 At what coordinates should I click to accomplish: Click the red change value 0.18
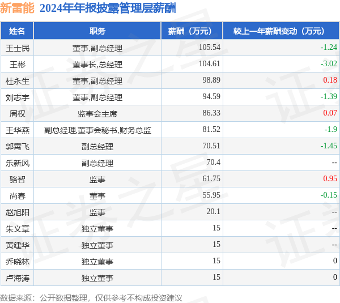point(330,80)
